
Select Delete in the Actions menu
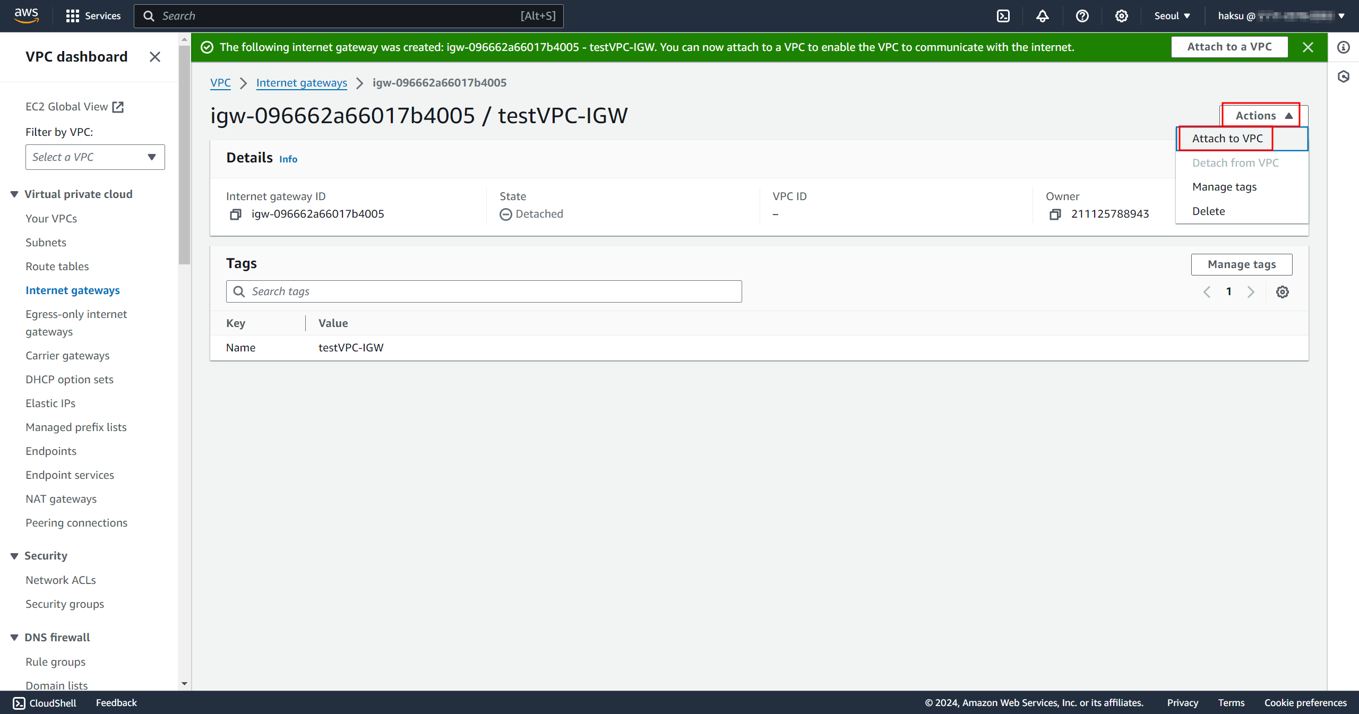pos(1208,211)
